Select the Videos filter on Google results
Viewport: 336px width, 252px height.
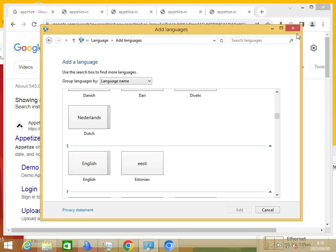(x=26, y=67)
